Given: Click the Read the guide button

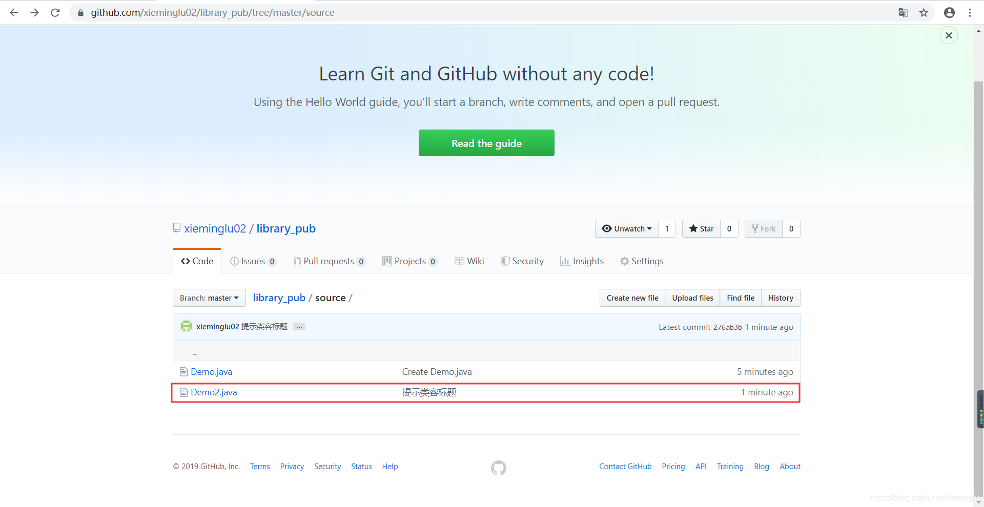Looking at the screenshot, I should click(x=486, y=143).
